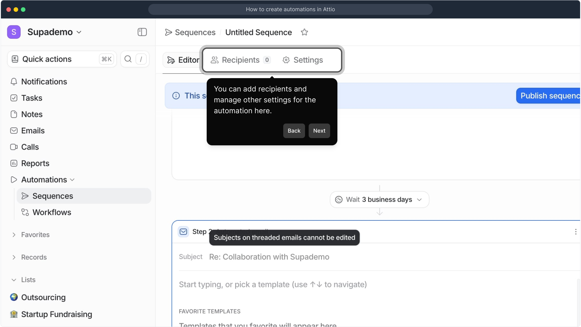The height and width of the screenshot is (327, 581).
Task: Click the Settings gear icon
Action: point(286,60)
